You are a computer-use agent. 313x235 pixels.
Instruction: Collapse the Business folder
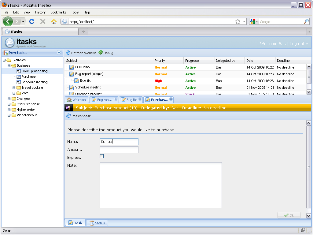(9, 66)
